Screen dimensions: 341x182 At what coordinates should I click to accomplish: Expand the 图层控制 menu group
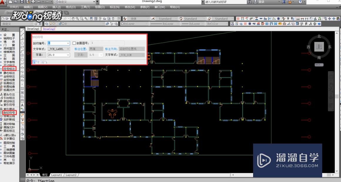(9, 143)
